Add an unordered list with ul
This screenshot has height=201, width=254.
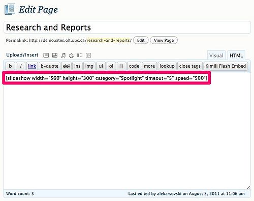pyautogui.click(x=101, y=66)
